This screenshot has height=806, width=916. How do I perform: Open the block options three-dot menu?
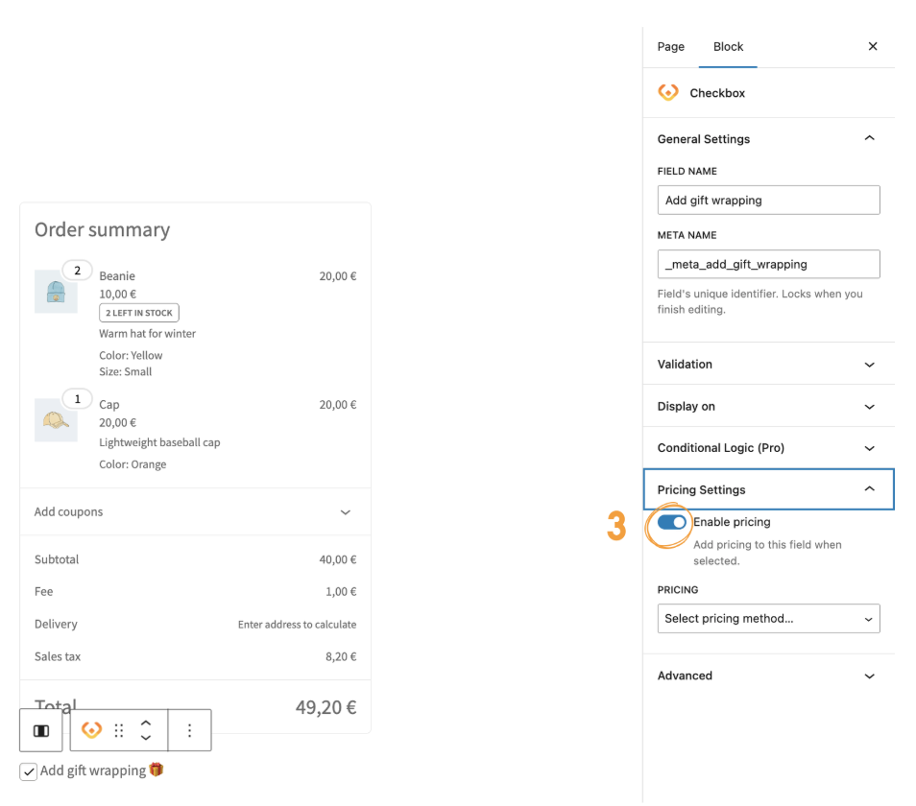click(189, 731)
